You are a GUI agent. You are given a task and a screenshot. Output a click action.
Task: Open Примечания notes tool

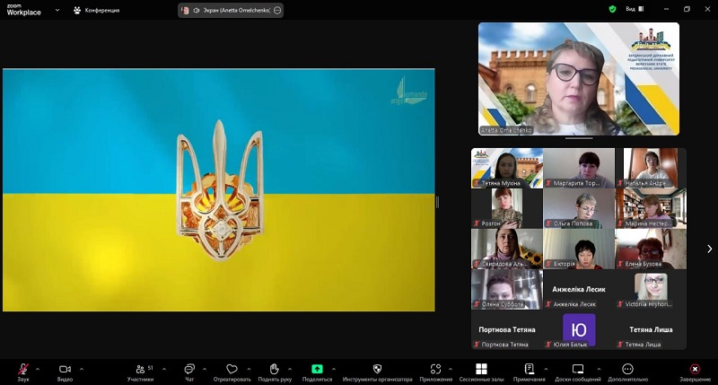(x=529, y=372)
